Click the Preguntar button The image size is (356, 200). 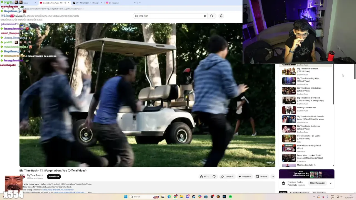244,177
